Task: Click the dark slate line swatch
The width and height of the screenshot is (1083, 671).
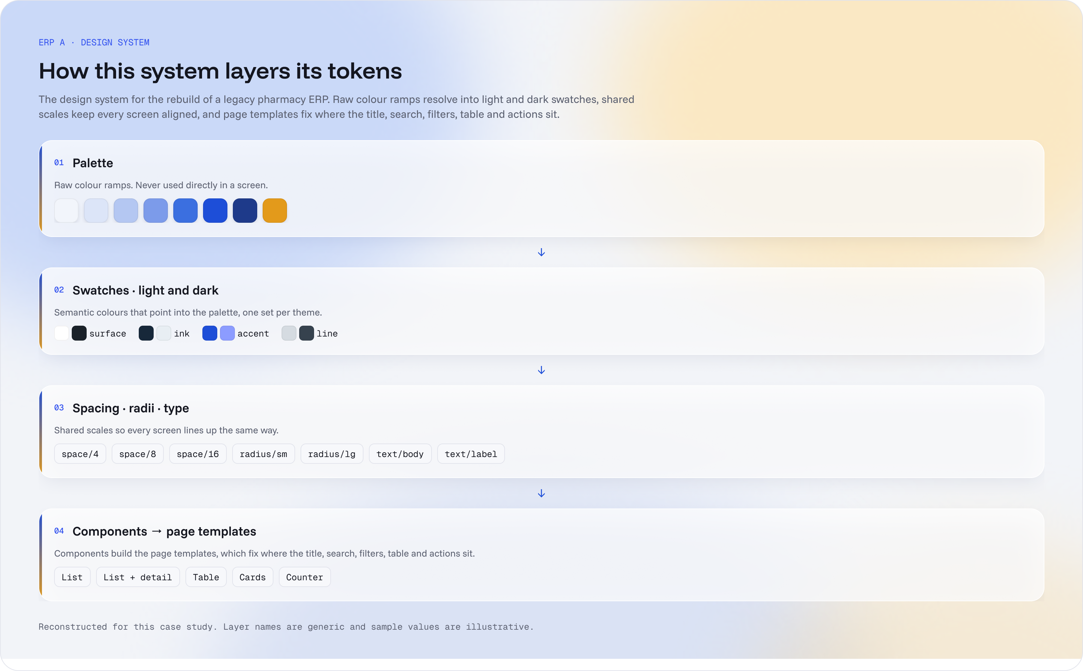Action: coord(307,333)
